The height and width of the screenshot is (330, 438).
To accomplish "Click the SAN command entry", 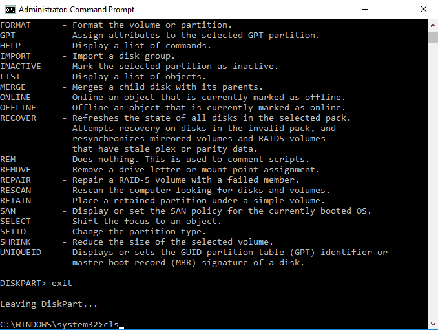I will 185,211.
